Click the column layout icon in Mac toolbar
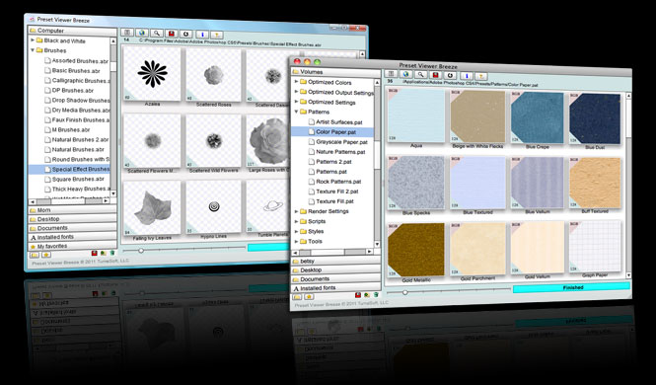The image size is (656, 385). [391, 74]
